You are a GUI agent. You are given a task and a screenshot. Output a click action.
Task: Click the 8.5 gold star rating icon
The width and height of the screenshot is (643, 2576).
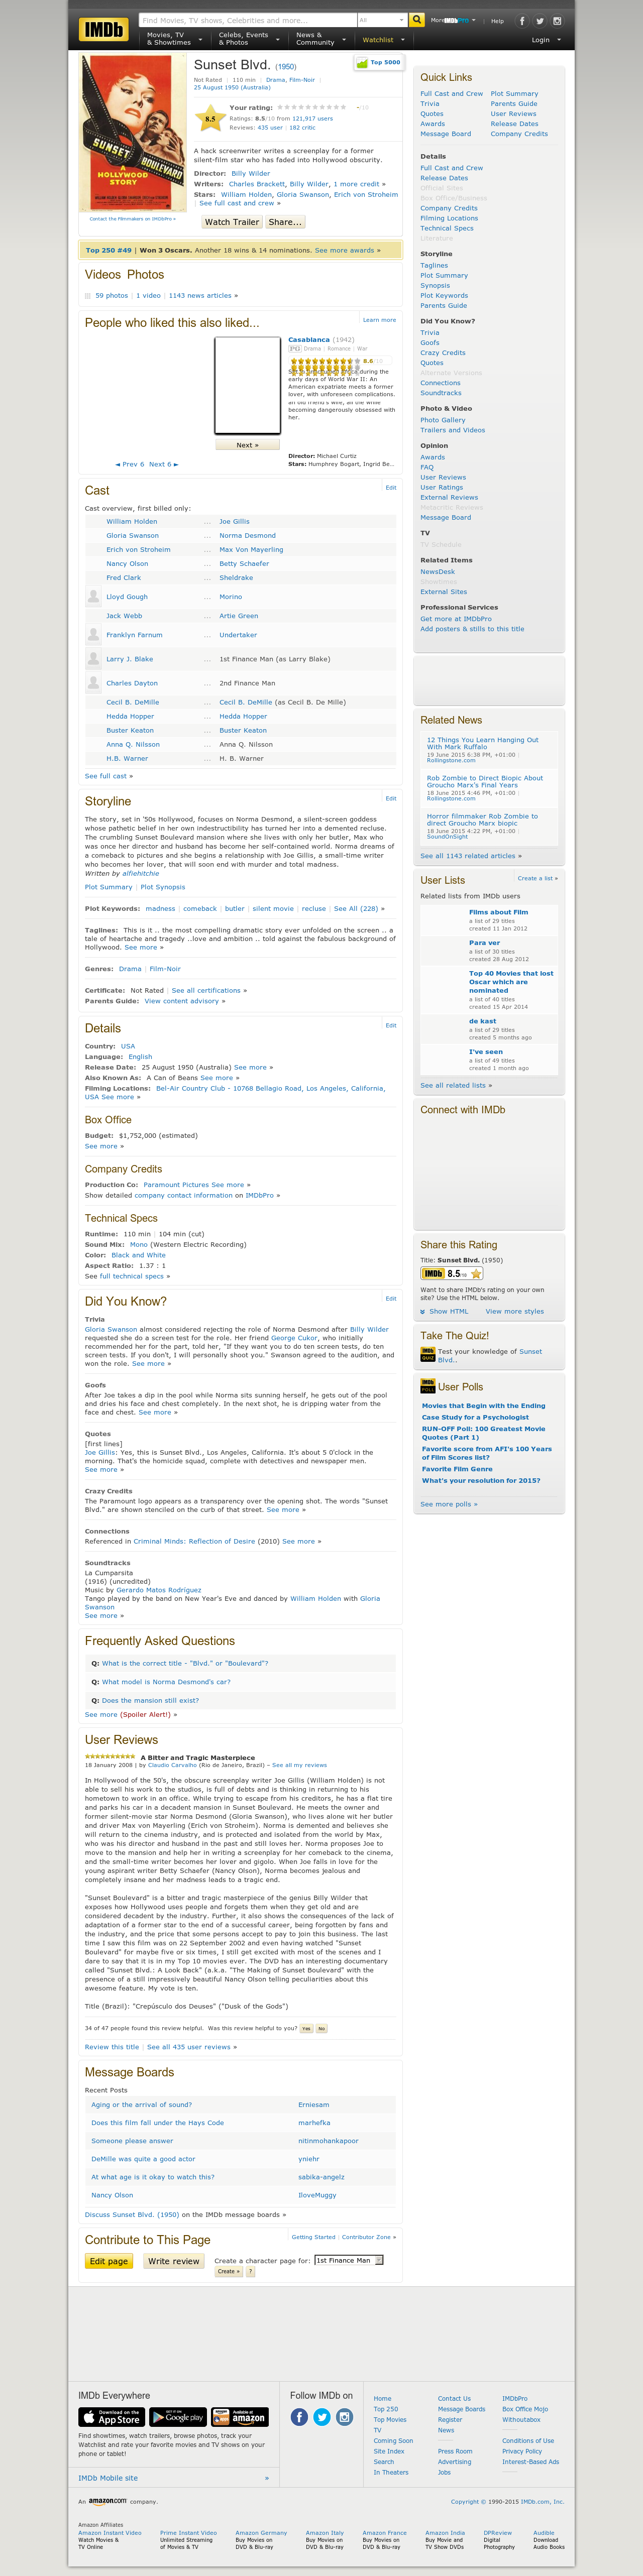click(x=209, y=119)
